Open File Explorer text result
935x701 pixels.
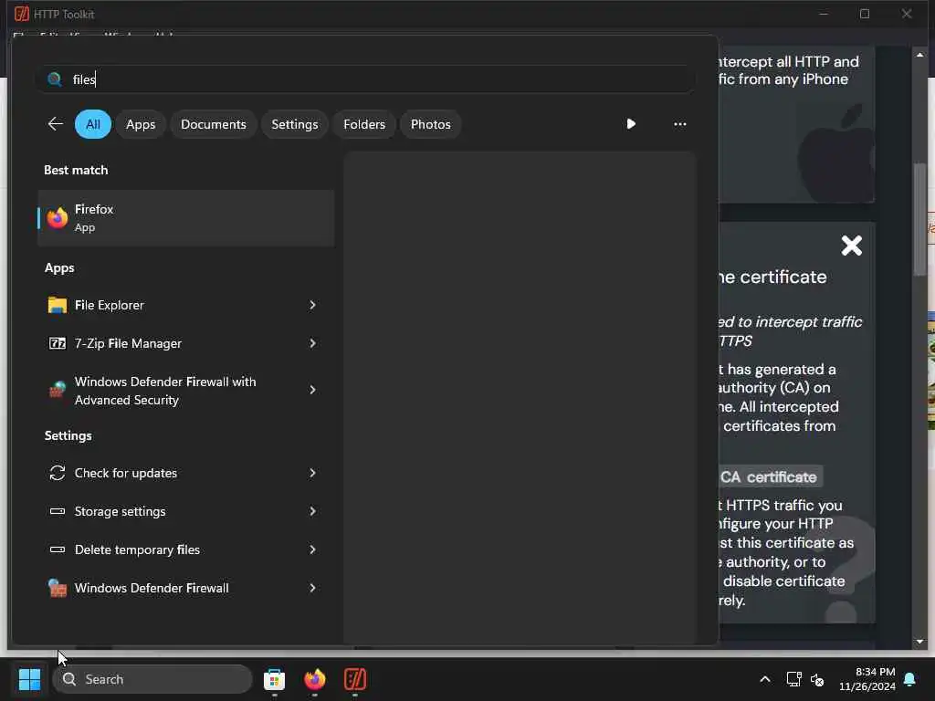pyautogui.click(x=110, y=305)
